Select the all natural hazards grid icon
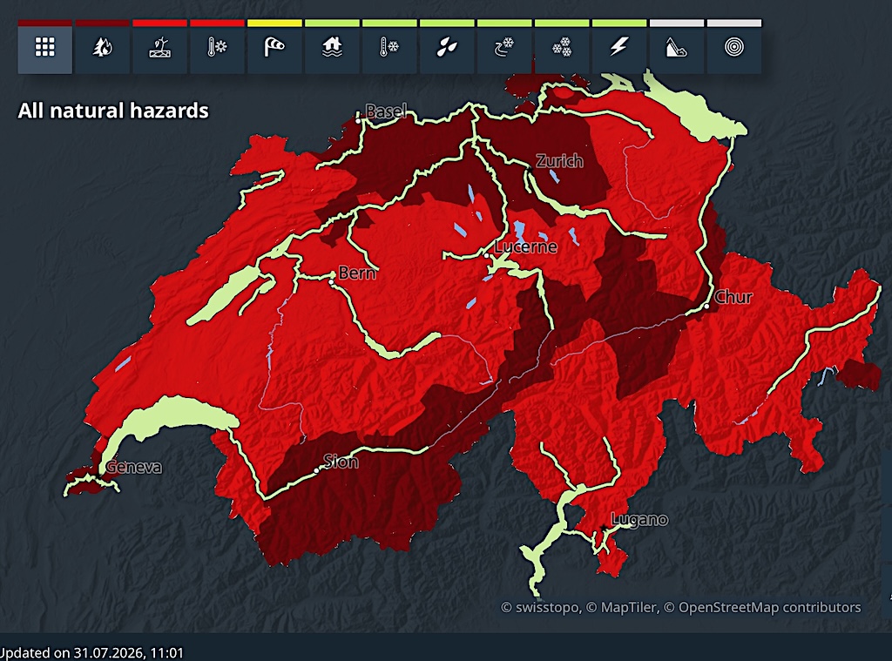Image resolution: width=892 pixels, height=661 pixels. pos(45,47)
